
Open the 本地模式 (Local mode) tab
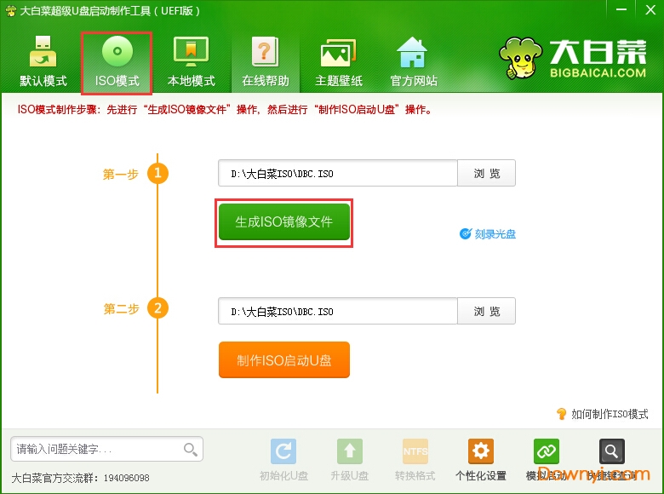coord(191,62)
